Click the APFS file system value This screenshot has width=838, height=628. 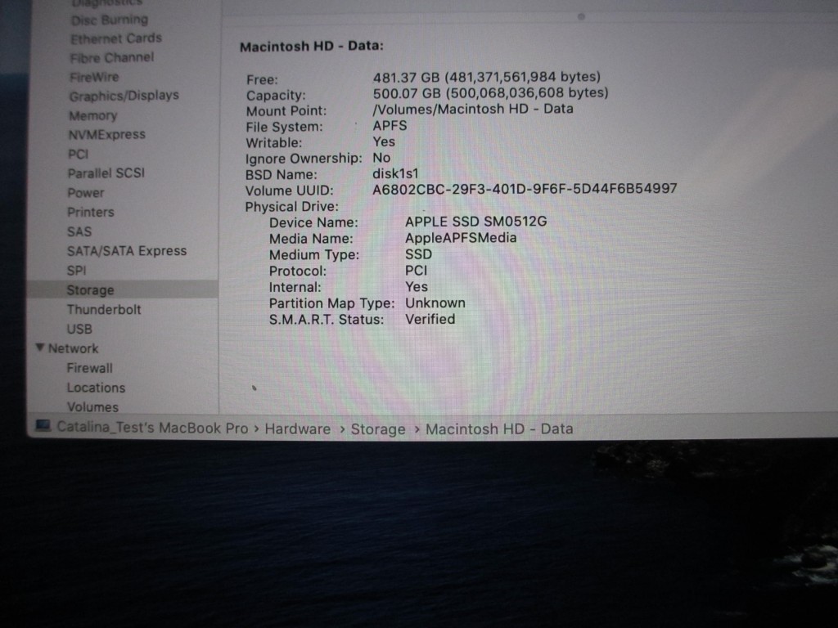[x=390, y=125]
